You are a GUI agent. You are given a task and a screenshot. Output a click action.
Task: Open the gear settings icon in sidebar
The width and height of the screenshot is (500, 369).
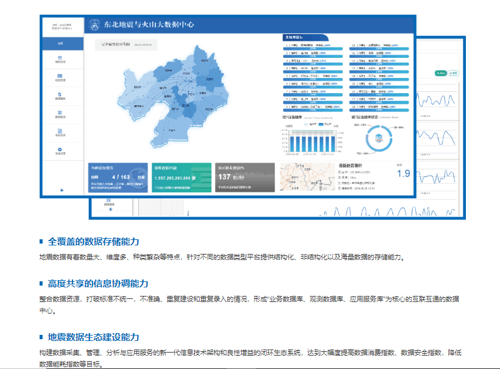pyautogui.click(x=60, y=149)
